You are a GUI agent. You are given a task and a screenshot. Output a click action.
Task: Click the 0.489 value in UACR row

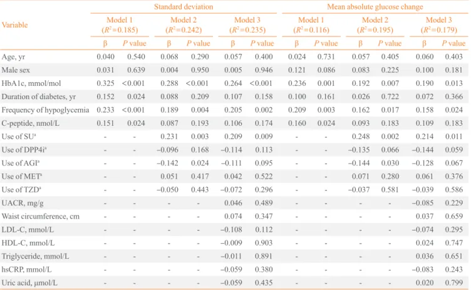click(x=264, y=203)
